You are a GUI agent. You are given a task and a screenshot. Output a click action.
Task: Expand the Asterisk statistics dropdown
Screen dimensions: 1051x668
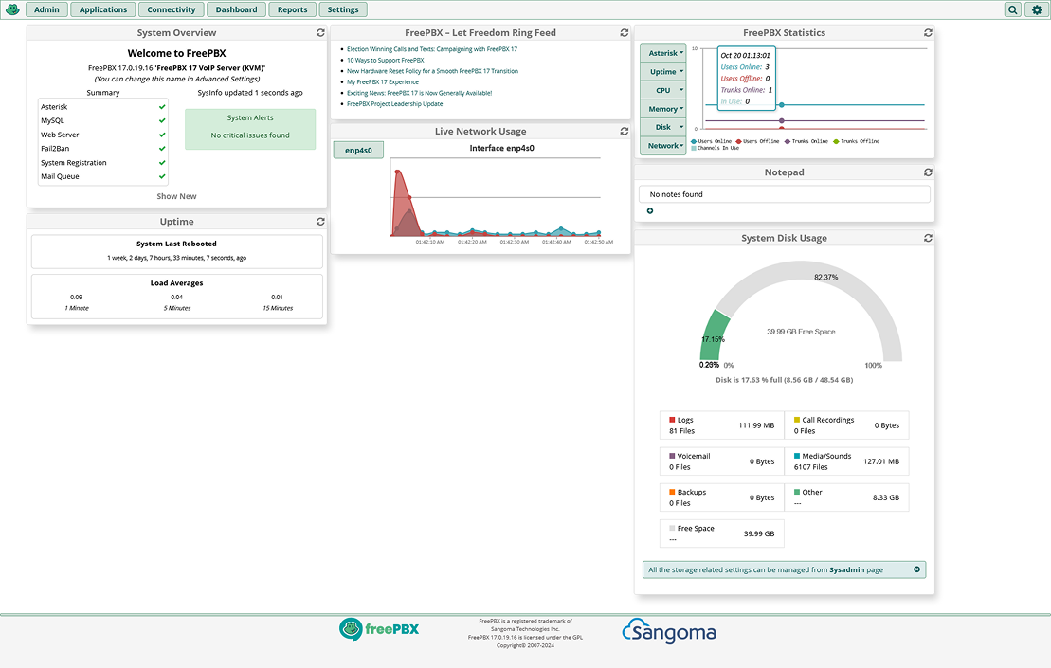pyautogui.click(x=666, y=54)
